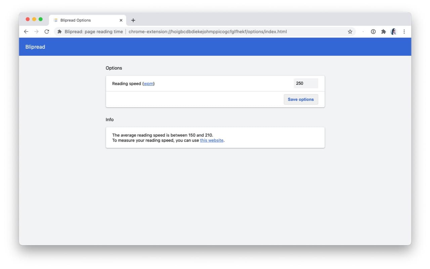This screenshot has width=430, height=269.
Task: Open Chrome's three-dot menu
Action: point(404,32)
